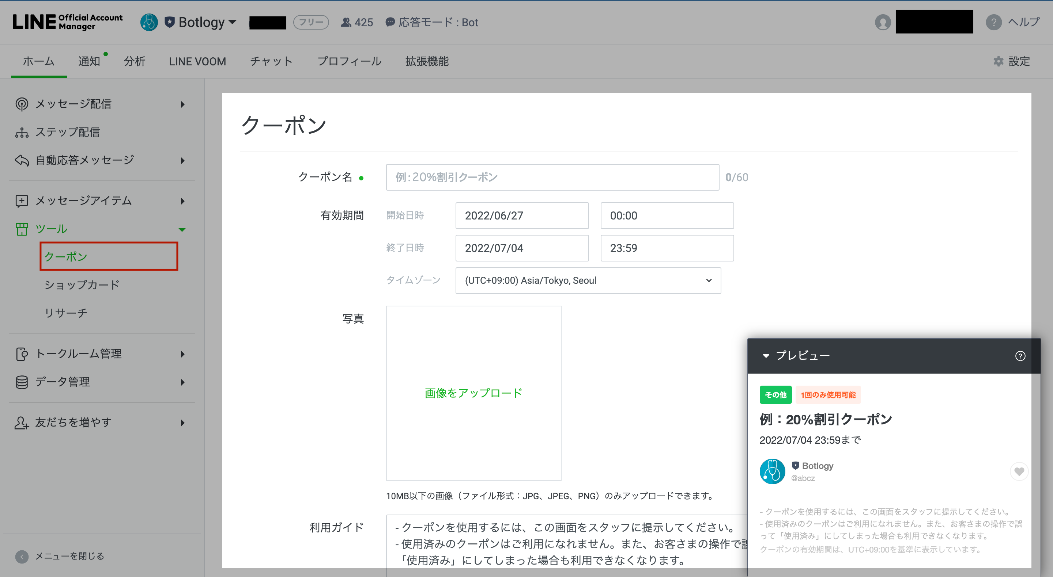Click the heart favorite icon in preview
This screenshot has width=1053, height=577.
pos(1019,472)
